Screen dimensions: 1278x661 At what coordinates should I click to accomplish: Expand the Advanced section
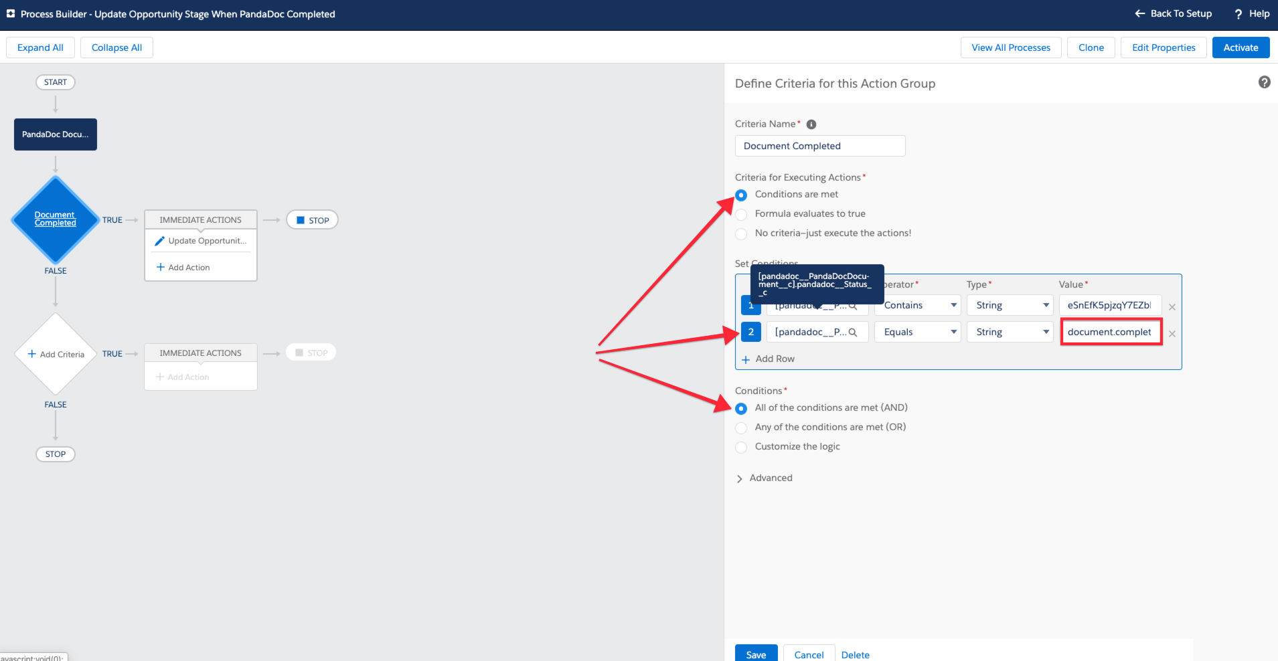click(x=764, y=478)
